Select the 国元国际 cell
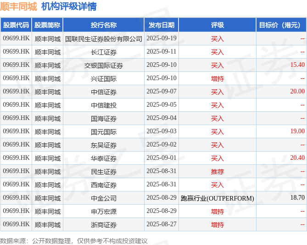The width and height of the screenshot is (307, 245). [104, 132]
